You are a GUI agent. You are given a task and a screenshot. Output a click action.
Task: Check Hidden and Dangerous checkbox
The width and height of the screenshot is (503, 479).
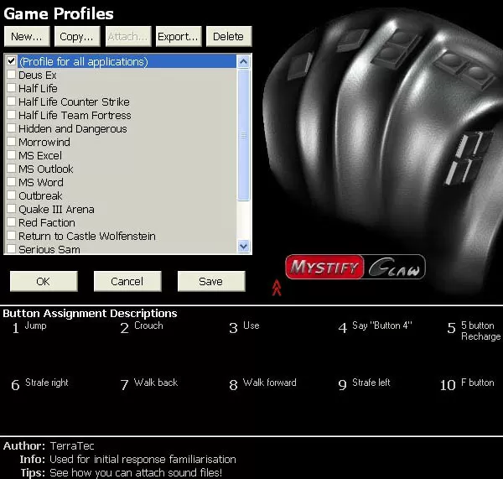coord(12,128)
